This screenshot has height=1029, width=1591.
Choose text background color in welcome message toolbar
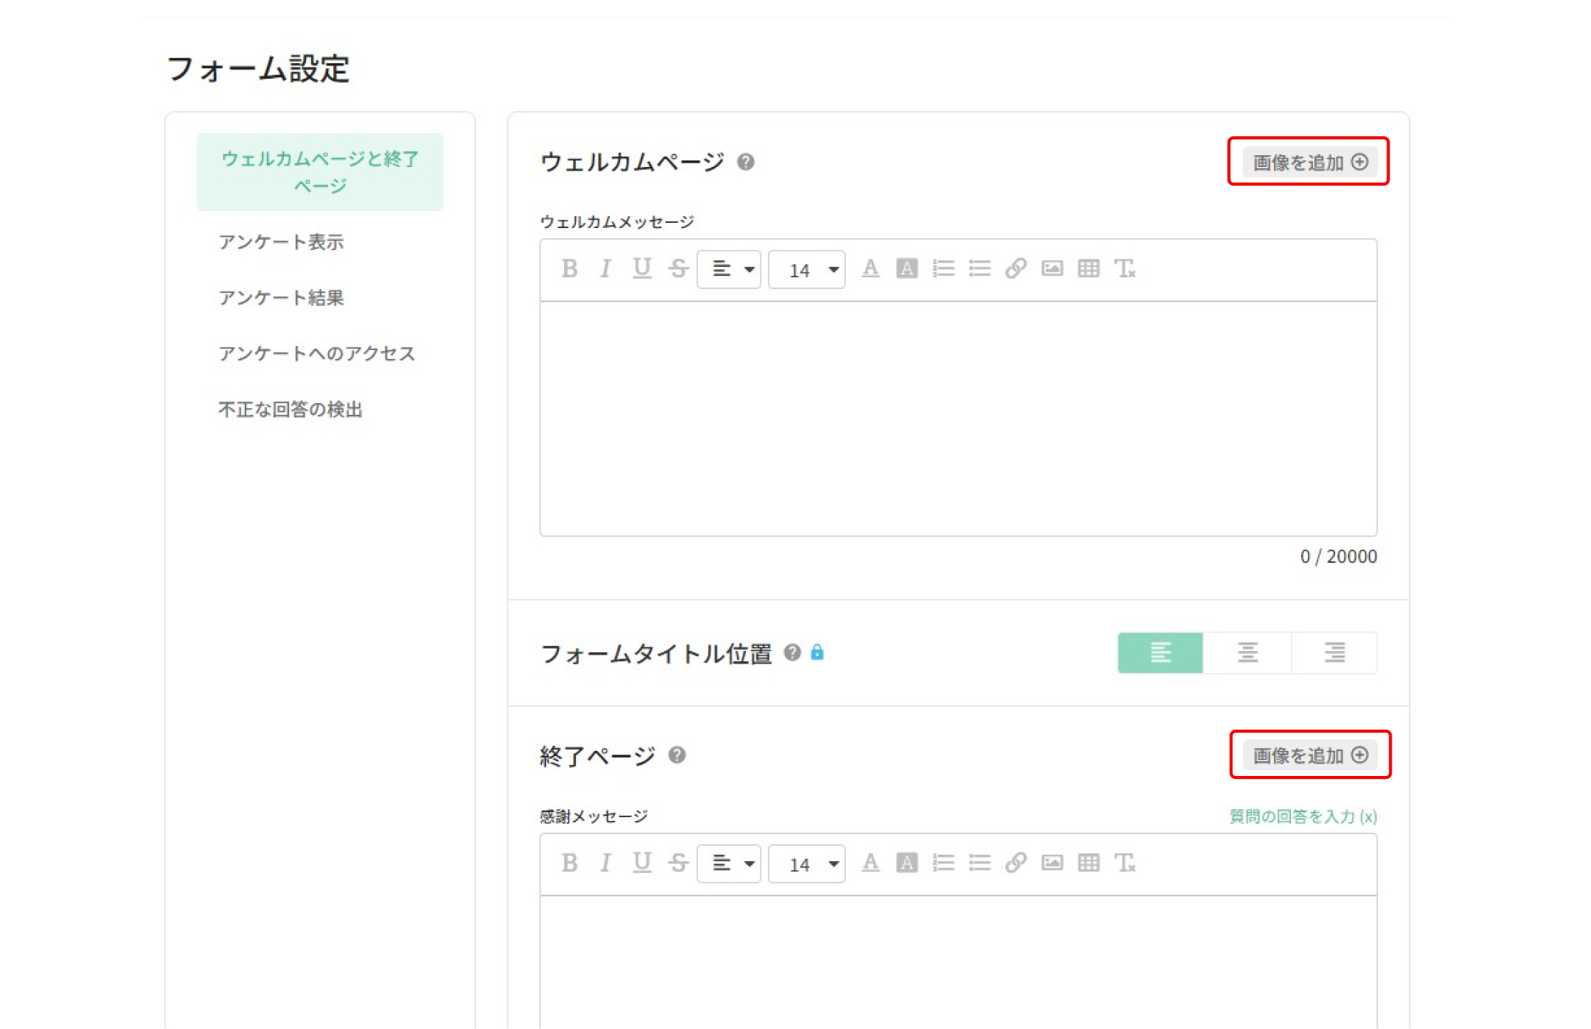(907, 269)
